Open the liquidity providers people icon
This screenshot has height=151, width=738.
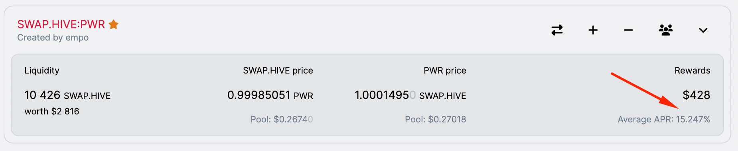666,30
